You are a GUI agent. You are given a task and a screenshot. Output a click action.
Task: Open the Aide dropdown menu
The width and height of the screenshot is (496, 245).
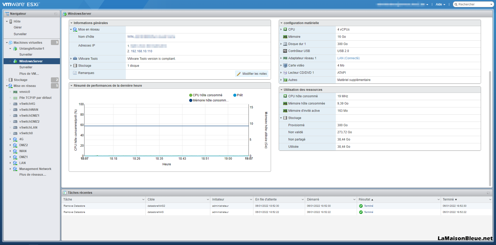[x=440, y=4]
